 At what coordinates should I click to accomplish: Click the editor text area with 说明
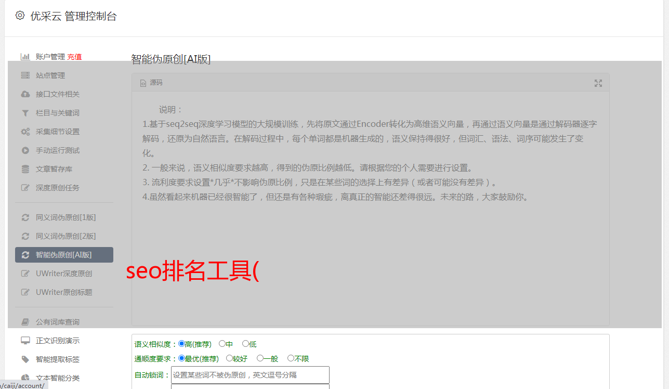370,208
